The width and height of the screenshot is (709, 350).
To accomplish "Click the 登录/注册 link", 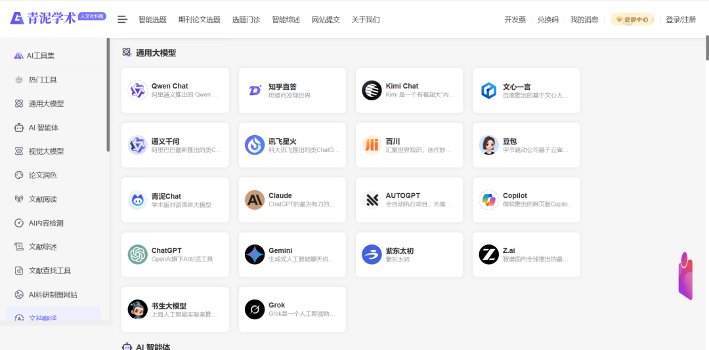I will point(681,20).
